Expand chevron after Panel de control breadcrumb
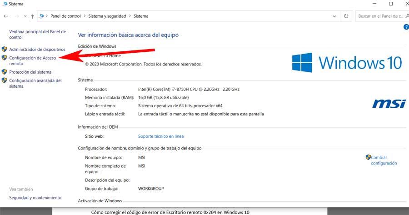Screen dimensions: 409x215 point(85,16)
